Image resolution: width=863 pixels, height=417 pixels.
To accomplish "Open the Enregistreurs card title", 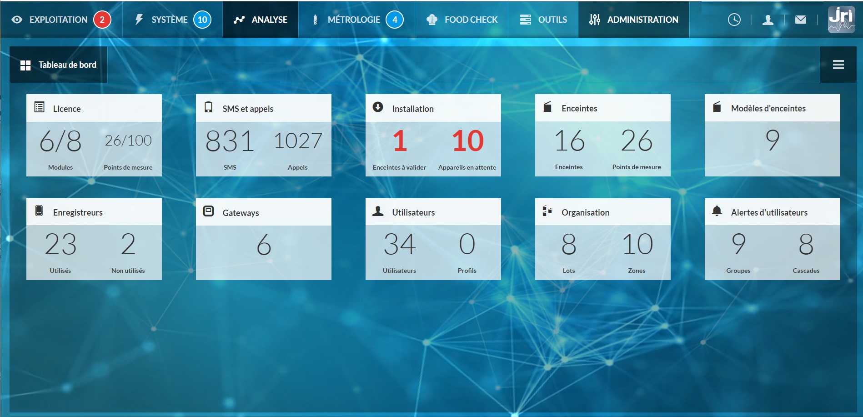I will pyautogui.click(x=78, y=212).
